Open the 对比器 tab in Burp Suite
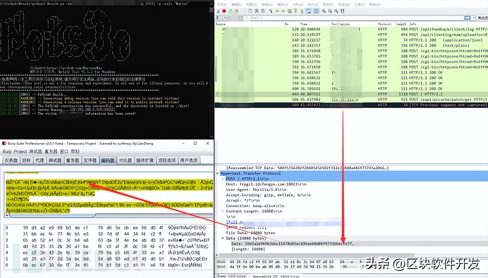The width and height of the screenshot is (488, 278). point(125,160)
